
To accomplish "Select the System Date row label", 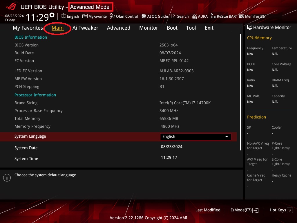I will click(x=26, y=148).
